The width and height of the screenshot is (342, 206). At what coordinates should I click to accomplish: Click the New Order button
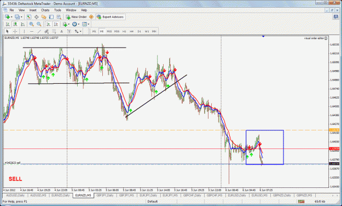pos(77,17)
